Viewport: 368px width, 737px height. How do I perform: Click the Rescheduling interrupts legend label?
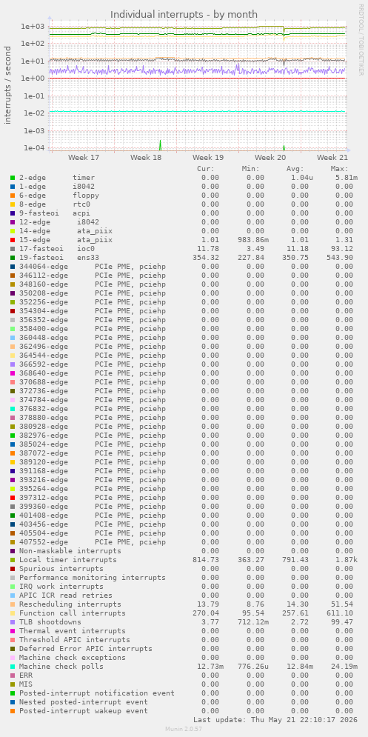70,604
